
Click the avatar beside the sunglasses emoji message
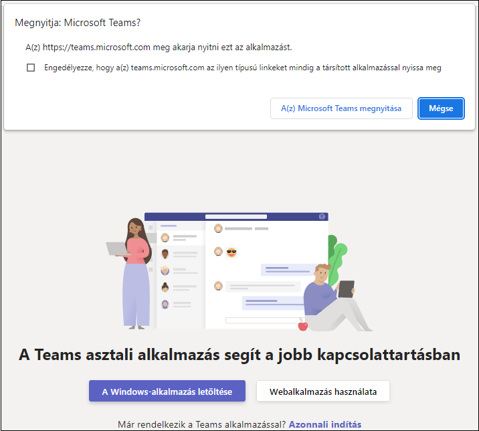click(218, 252)
